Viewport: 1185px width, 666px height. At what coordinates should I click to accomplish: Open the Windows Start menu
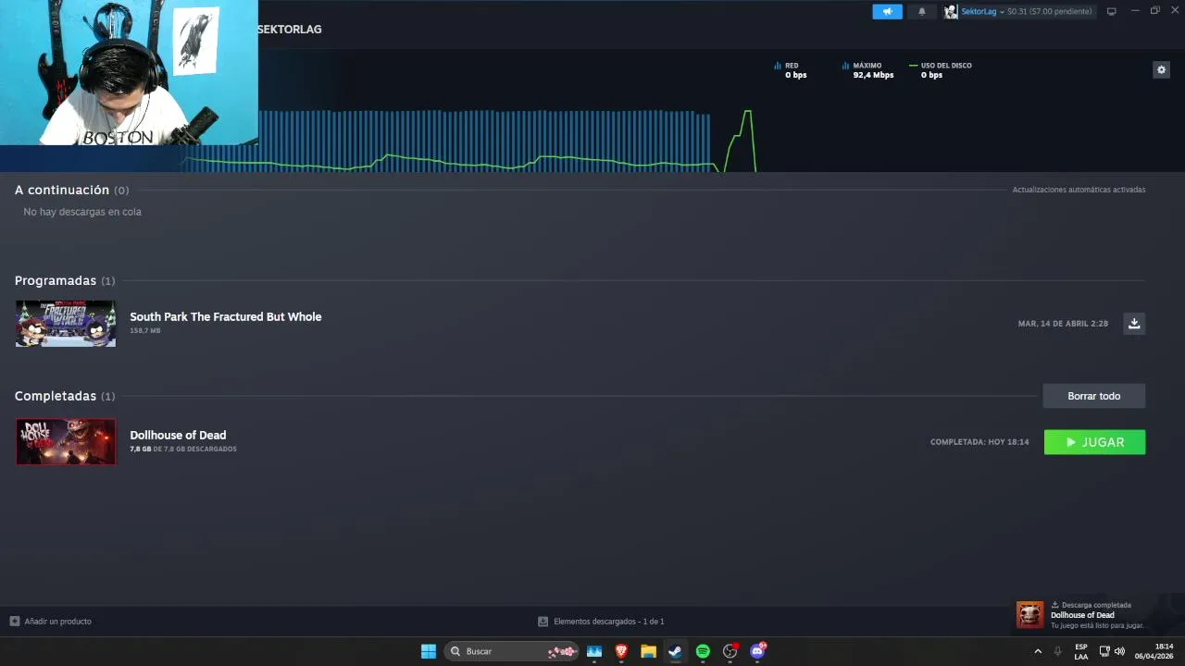tap(429, 651)
